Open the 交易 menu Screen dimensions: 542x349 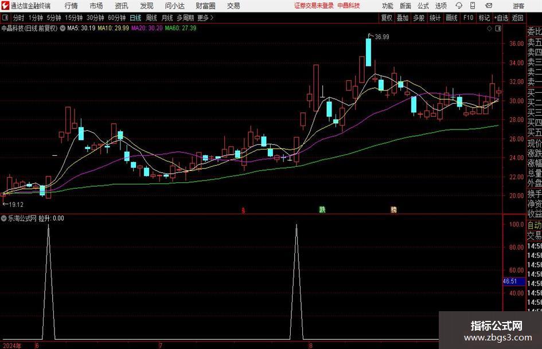pos(233,6)
